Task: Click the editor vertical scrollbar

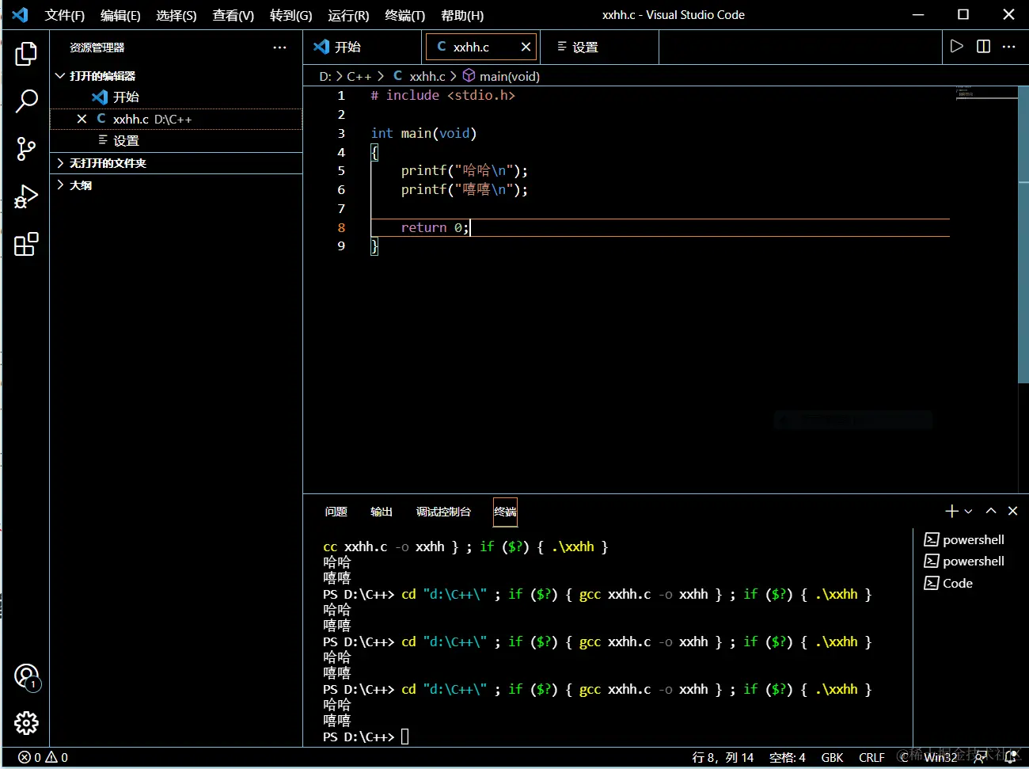Action: (1023, 238)
